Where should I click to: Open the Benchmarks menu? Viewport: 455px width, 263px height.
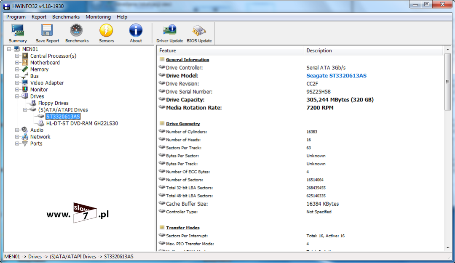tap(66, 17)
